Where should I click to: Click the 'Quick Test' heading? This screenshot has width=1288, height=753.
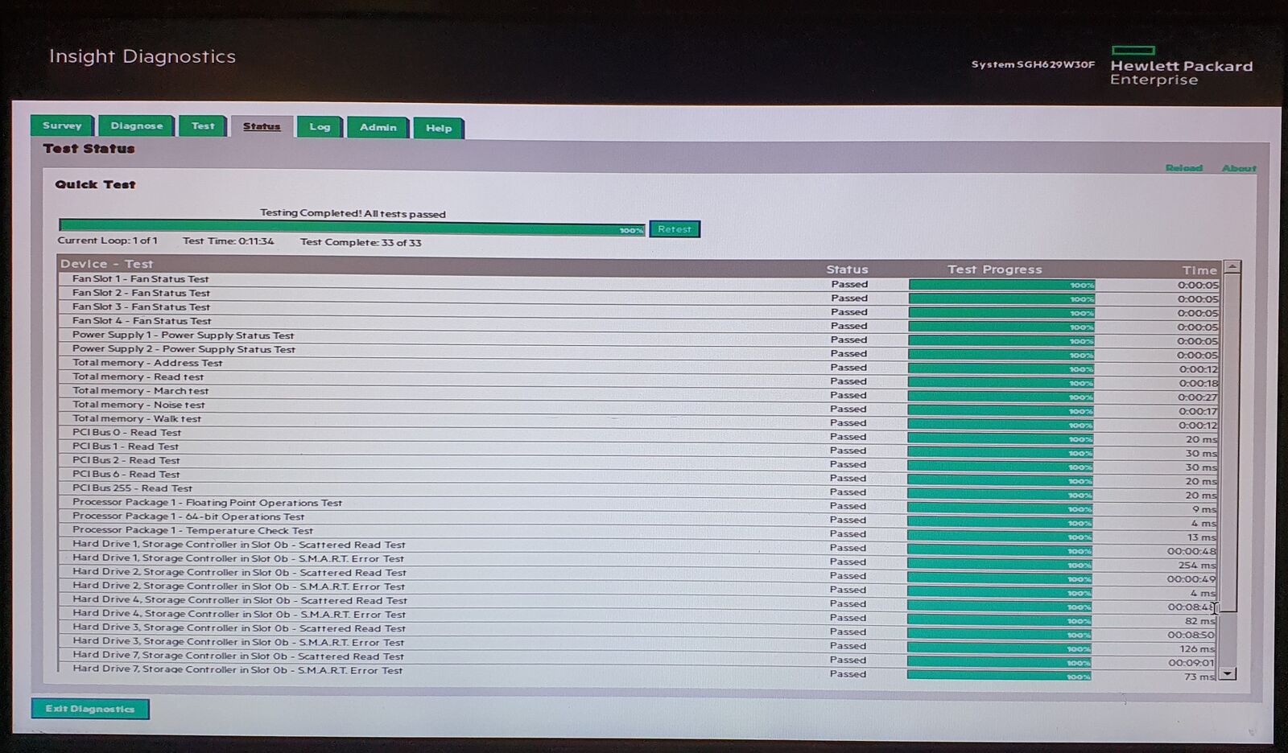(x=95, y=184)
